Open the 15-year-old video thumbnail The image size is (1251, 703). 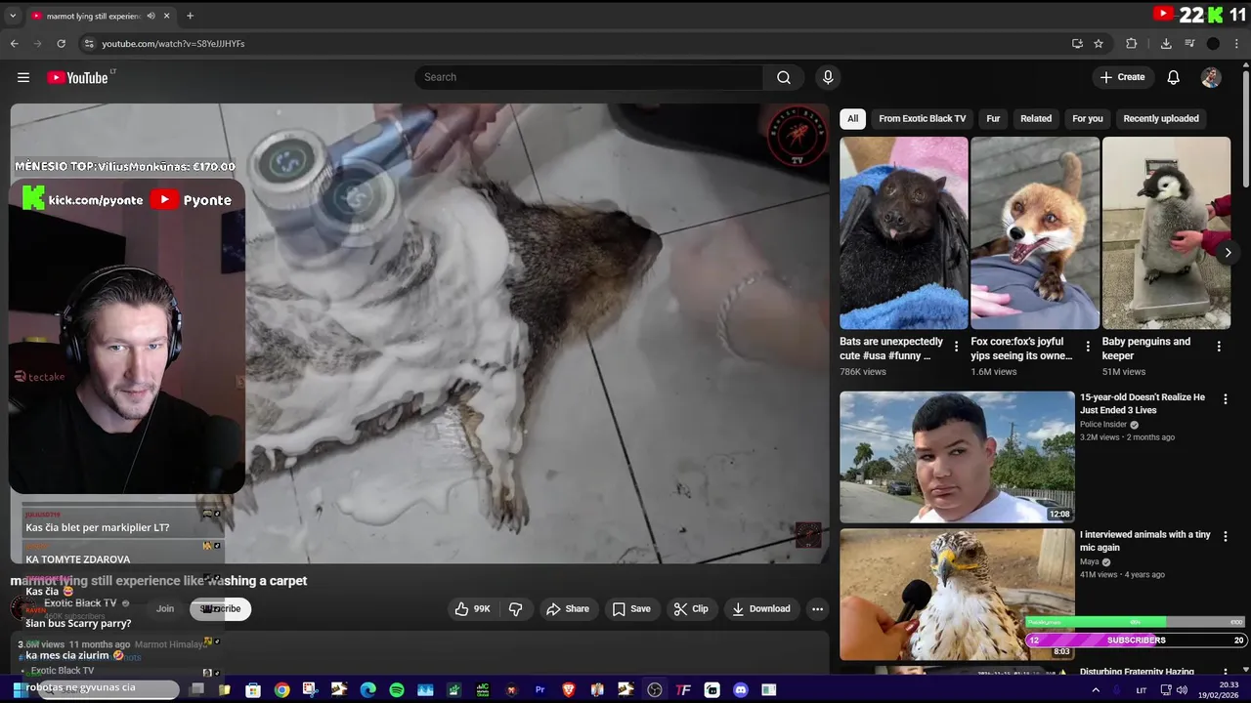[x=957, y=457]
